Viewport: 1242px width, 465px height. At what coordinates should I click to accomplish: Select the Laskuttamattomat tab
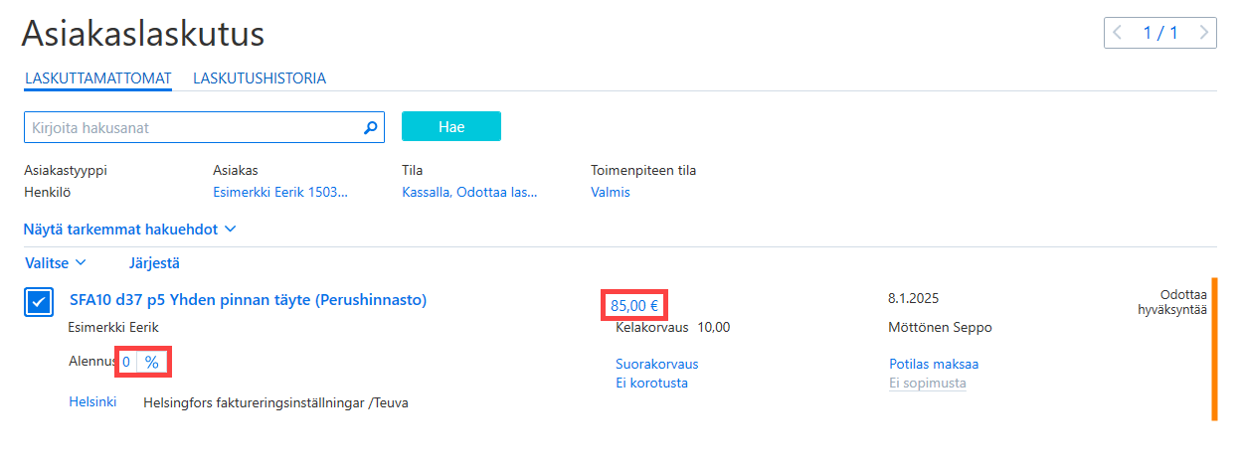click(x=98, y=77)
